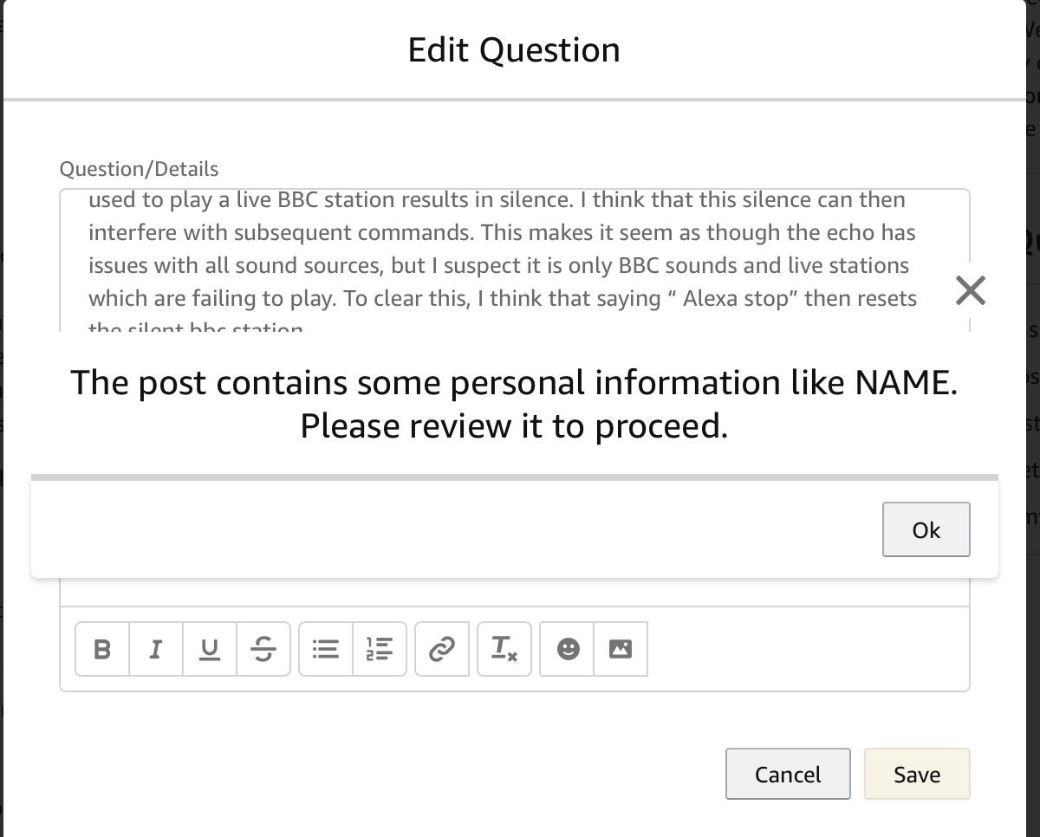Viewport: 1040px width, 837px height.
Task: Apply underline to text
Action: coord(210,648)
